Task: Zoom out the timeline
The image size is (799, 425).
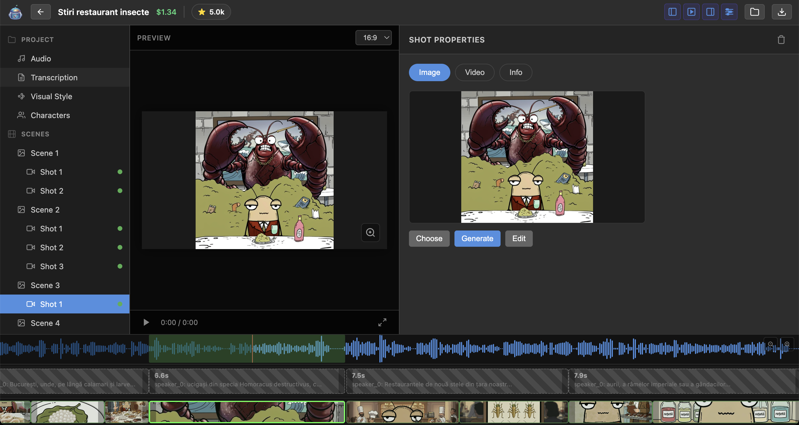Action: [770, 344]
